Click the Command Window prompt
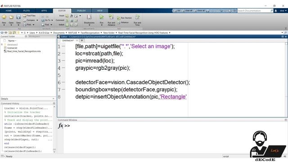Screen dimensions: 288x162 coord(67,126)
